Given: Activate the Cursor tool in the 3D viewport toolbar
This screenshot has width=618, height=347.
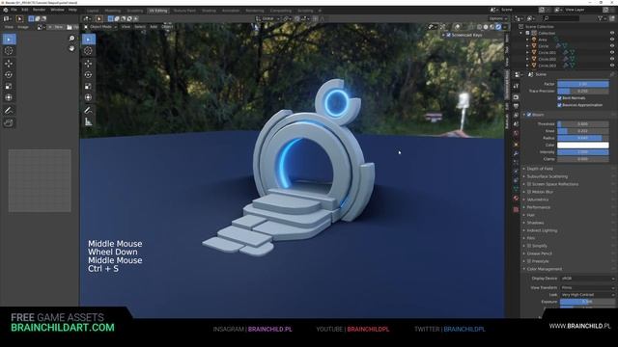Looking at the screenshot, I should (88, 51).
